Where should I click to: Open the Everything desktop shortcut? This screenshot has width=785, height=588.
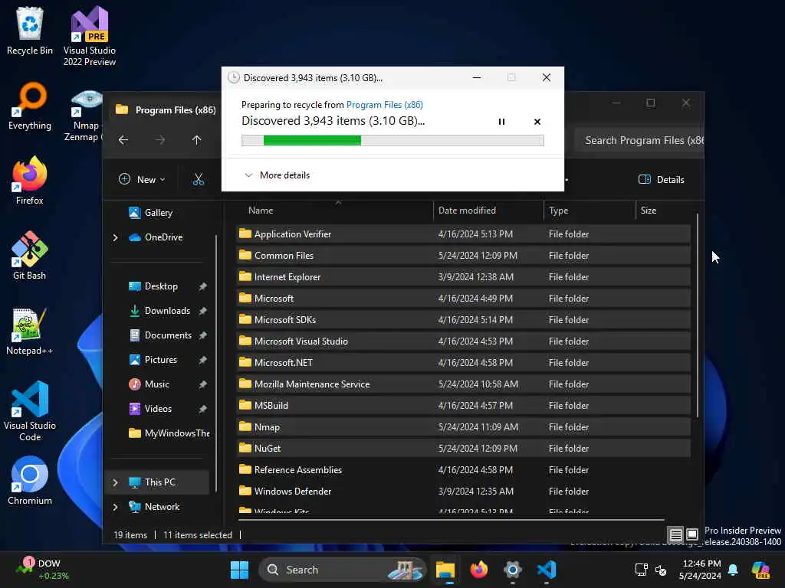click(x=30, y=106)
